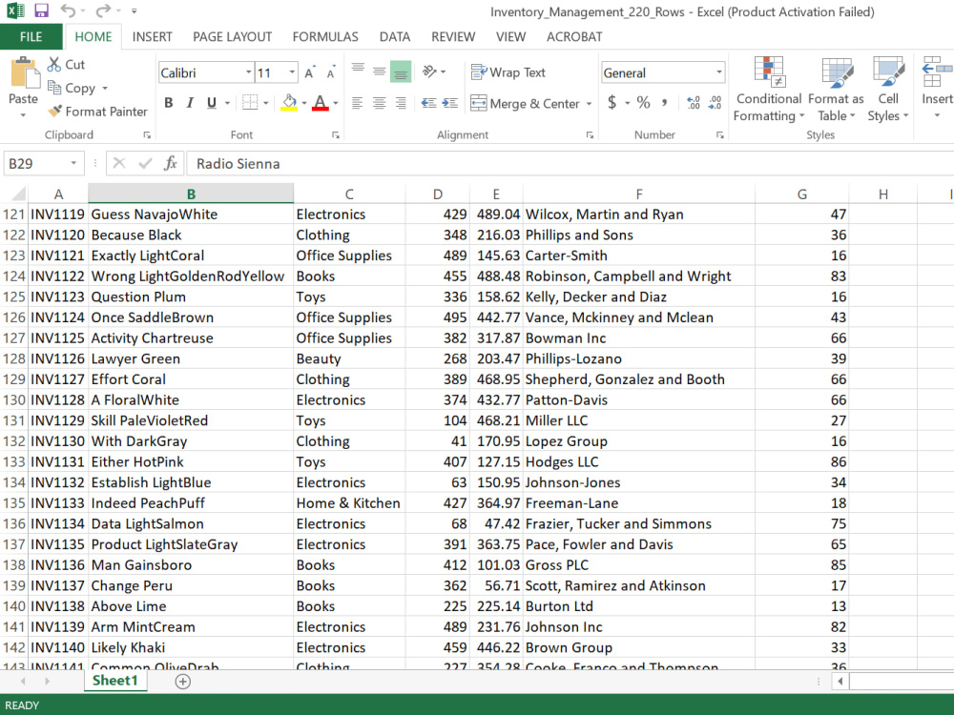Decrease font size with smaller A icon
The width and height of the screenshot is (954, 715).
pyautogui.click(x=331, y=73)
